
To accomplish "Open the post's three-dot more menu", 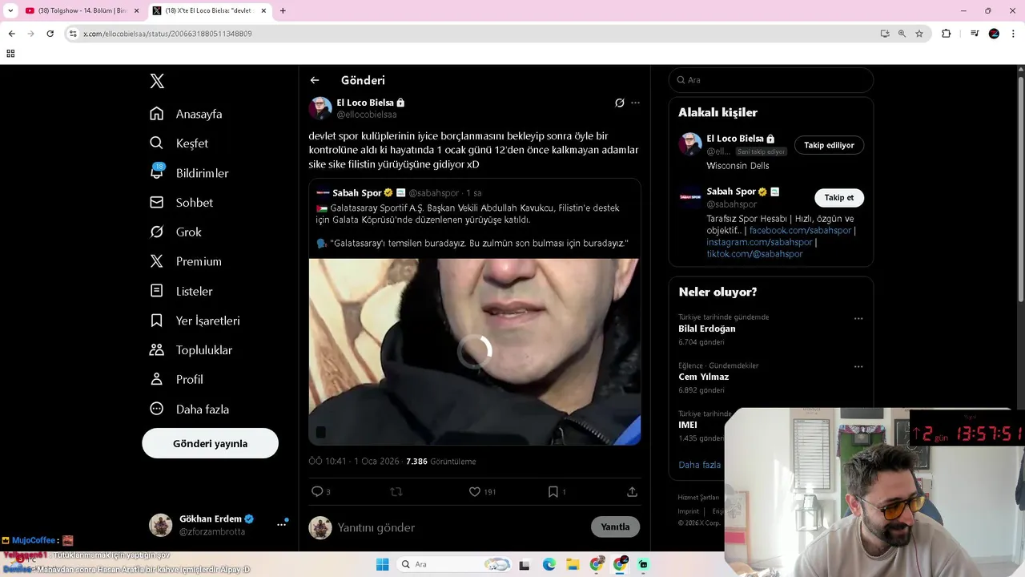I will 635,103.
